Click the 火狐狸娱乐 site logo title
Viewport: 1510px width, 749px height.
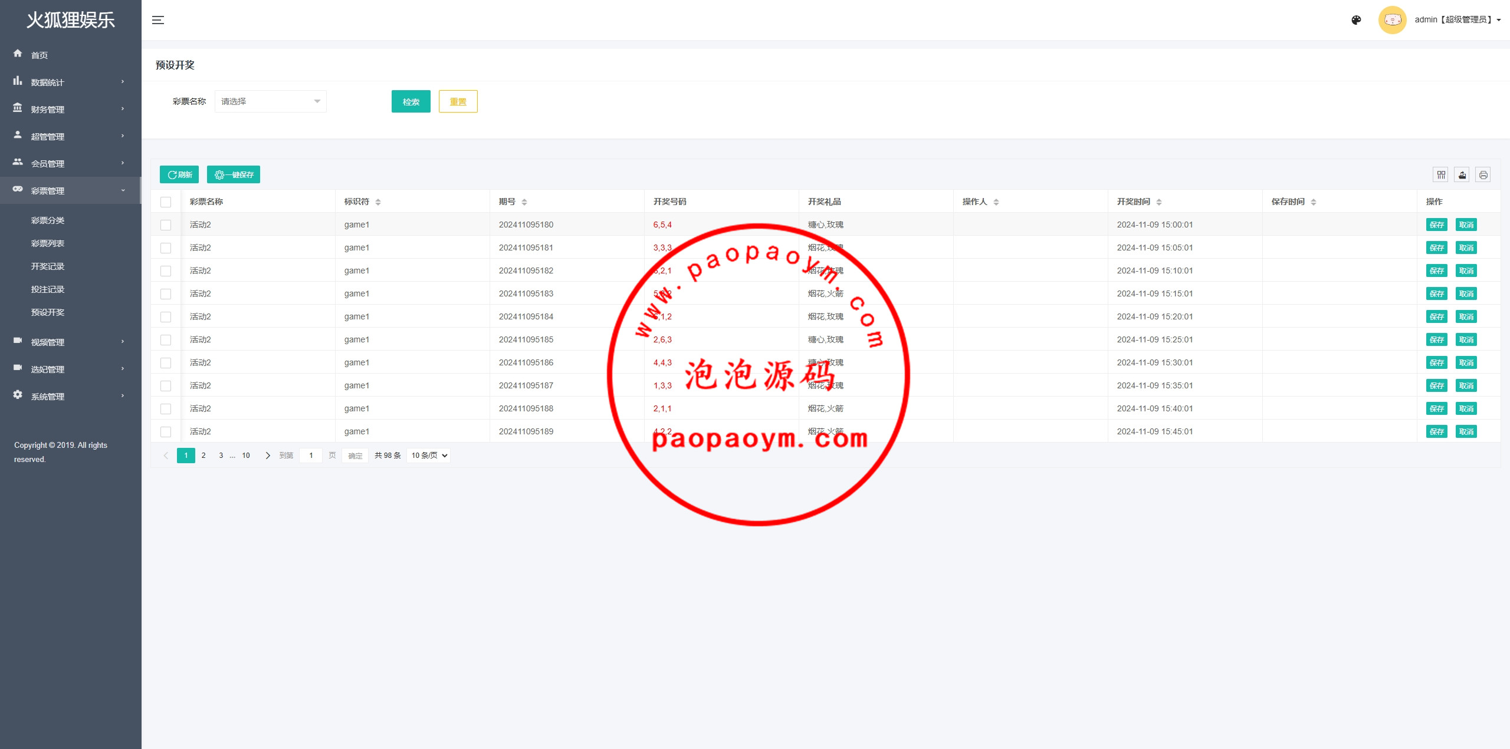[71, 20]
